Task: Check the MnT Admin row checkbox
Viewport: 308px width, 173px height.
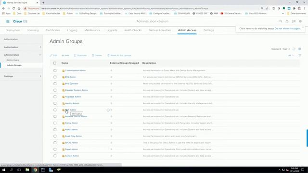Action: pos(55,110)
